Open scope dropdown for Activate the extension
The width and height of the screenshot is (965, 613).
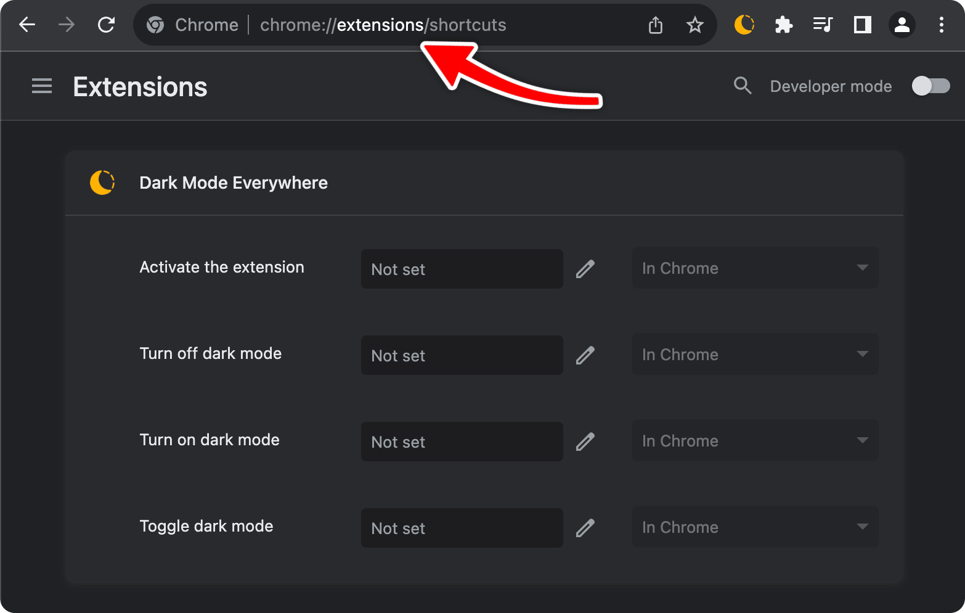[755, 268]
